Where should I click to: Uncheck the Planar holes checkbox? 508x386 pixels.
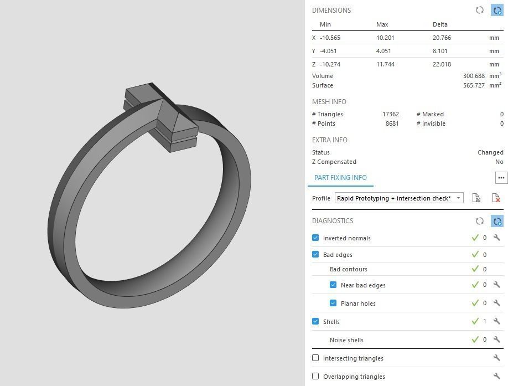pyautogui.click(x=333, y=303)
